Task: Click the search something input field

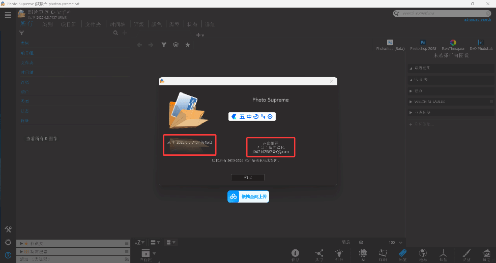Action: [x=442, y=13]
